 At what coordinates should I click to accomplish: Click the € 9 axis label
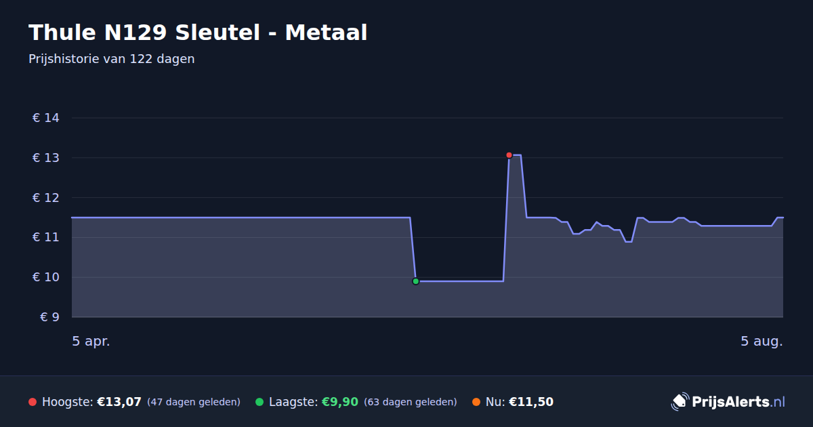point(50,317)
